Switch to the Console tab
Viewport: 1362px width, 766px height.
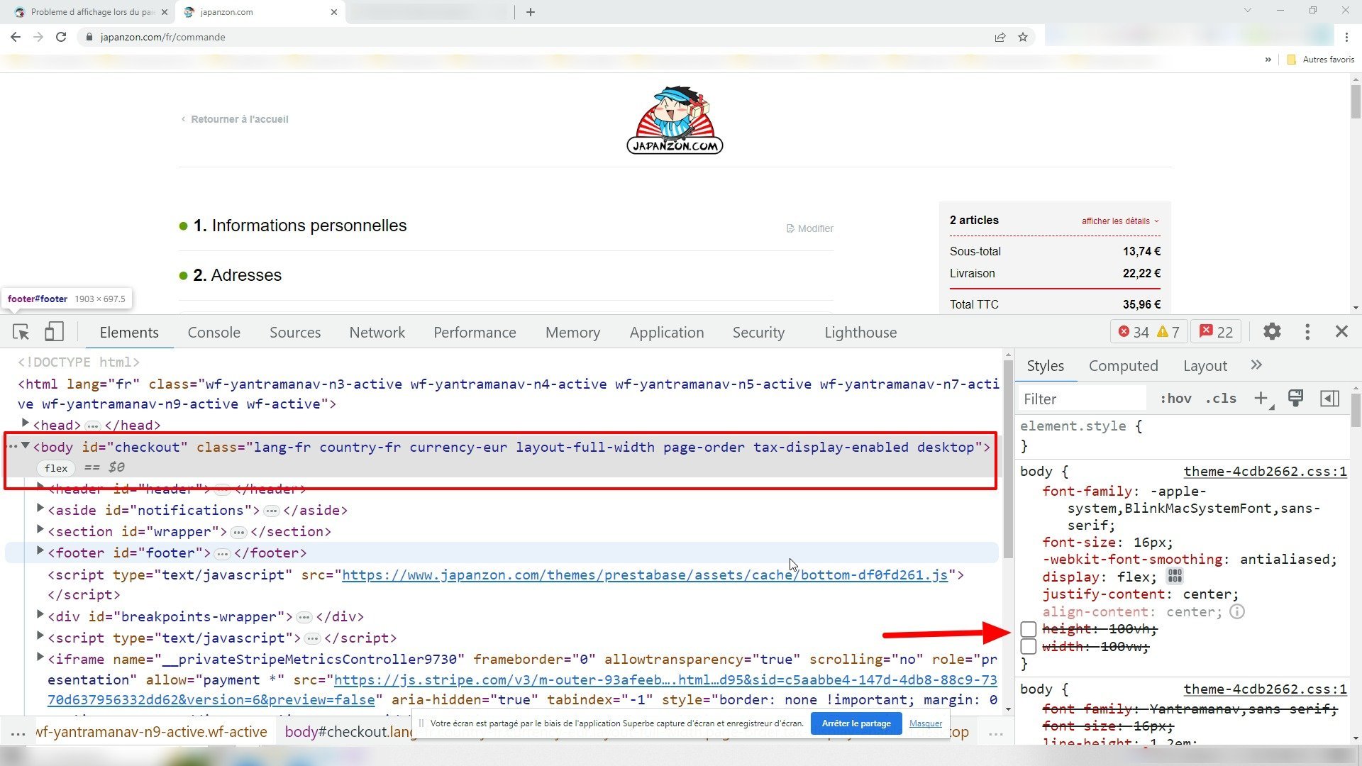pos(214,332)
